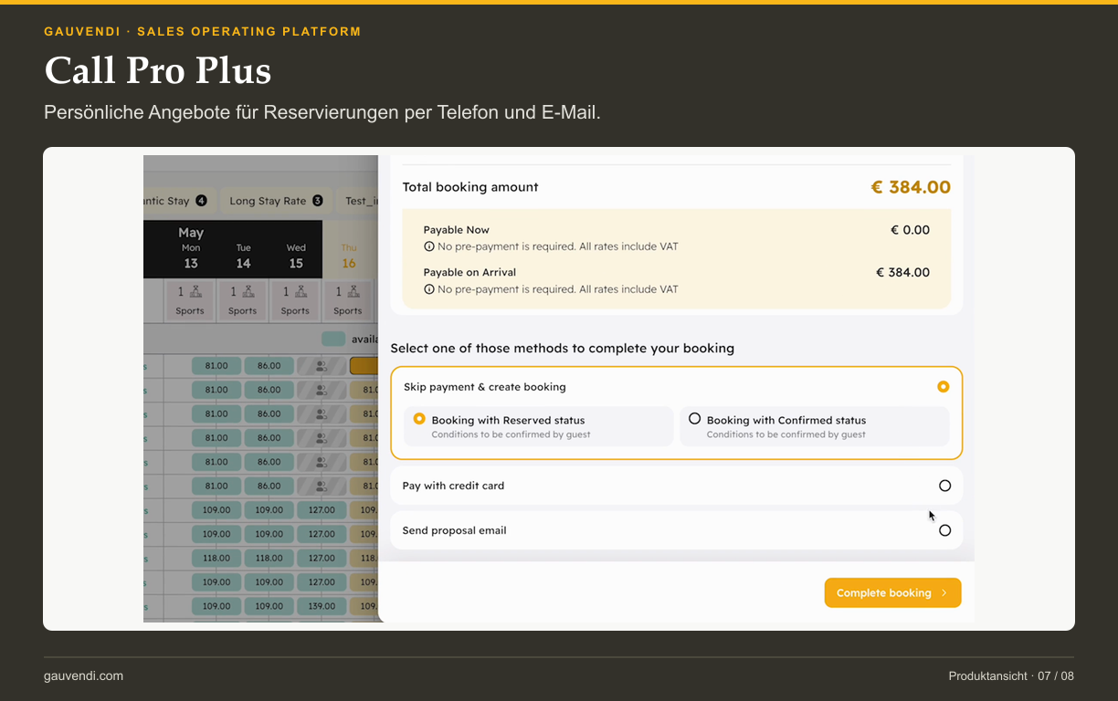Click info icon under Payable Now
Viewport: 1118px width, 701px height.
428,246
